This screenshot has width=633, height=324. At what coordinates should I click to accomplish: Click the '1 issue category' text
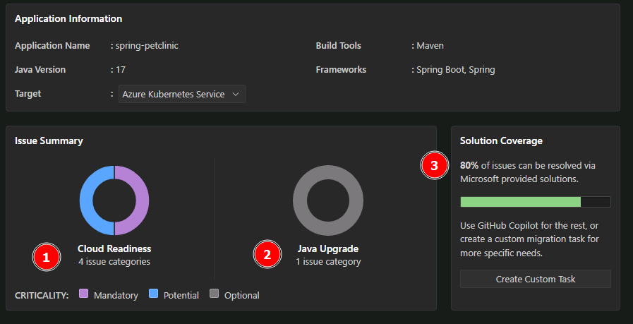click(328, 261)
